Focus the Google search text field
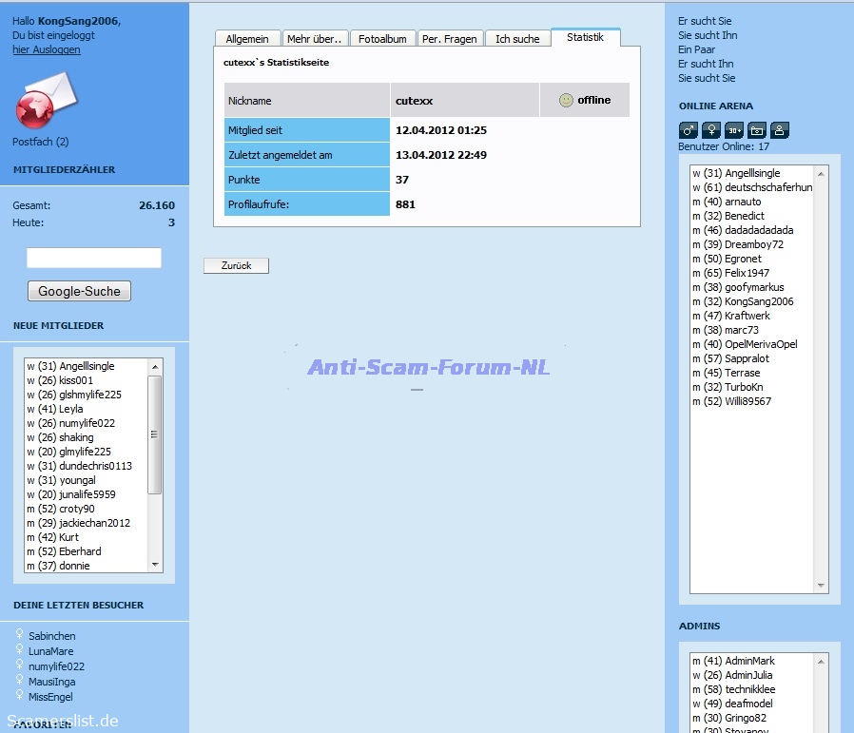The image size is (854, 733). click(94, 258)
